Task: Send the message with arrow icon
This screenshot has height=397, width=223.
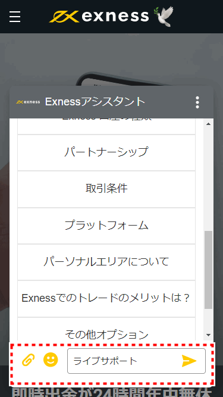Action: pos(189,361)
